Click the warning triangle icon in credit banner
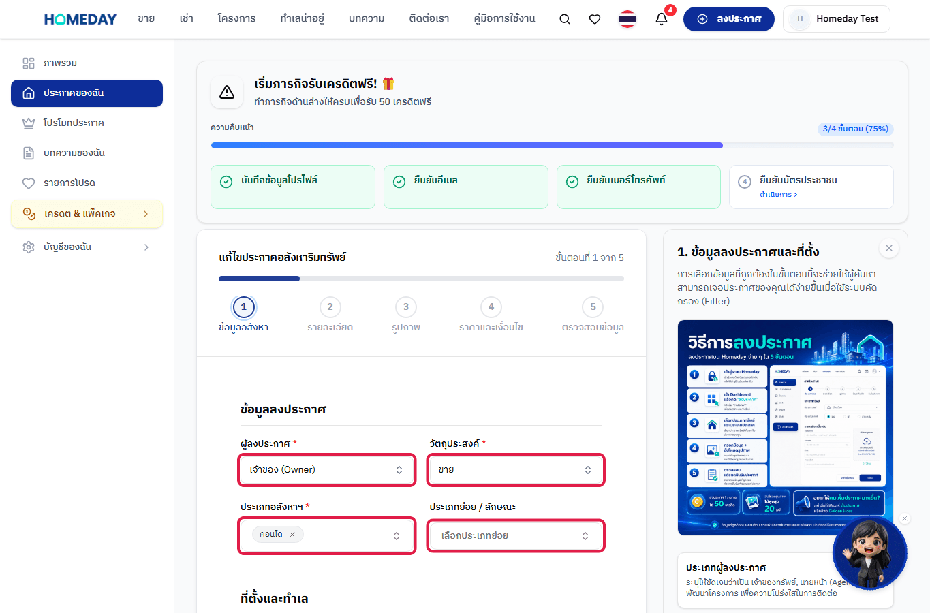The width and height of the screenshot is (930, 613). (227, 92)
